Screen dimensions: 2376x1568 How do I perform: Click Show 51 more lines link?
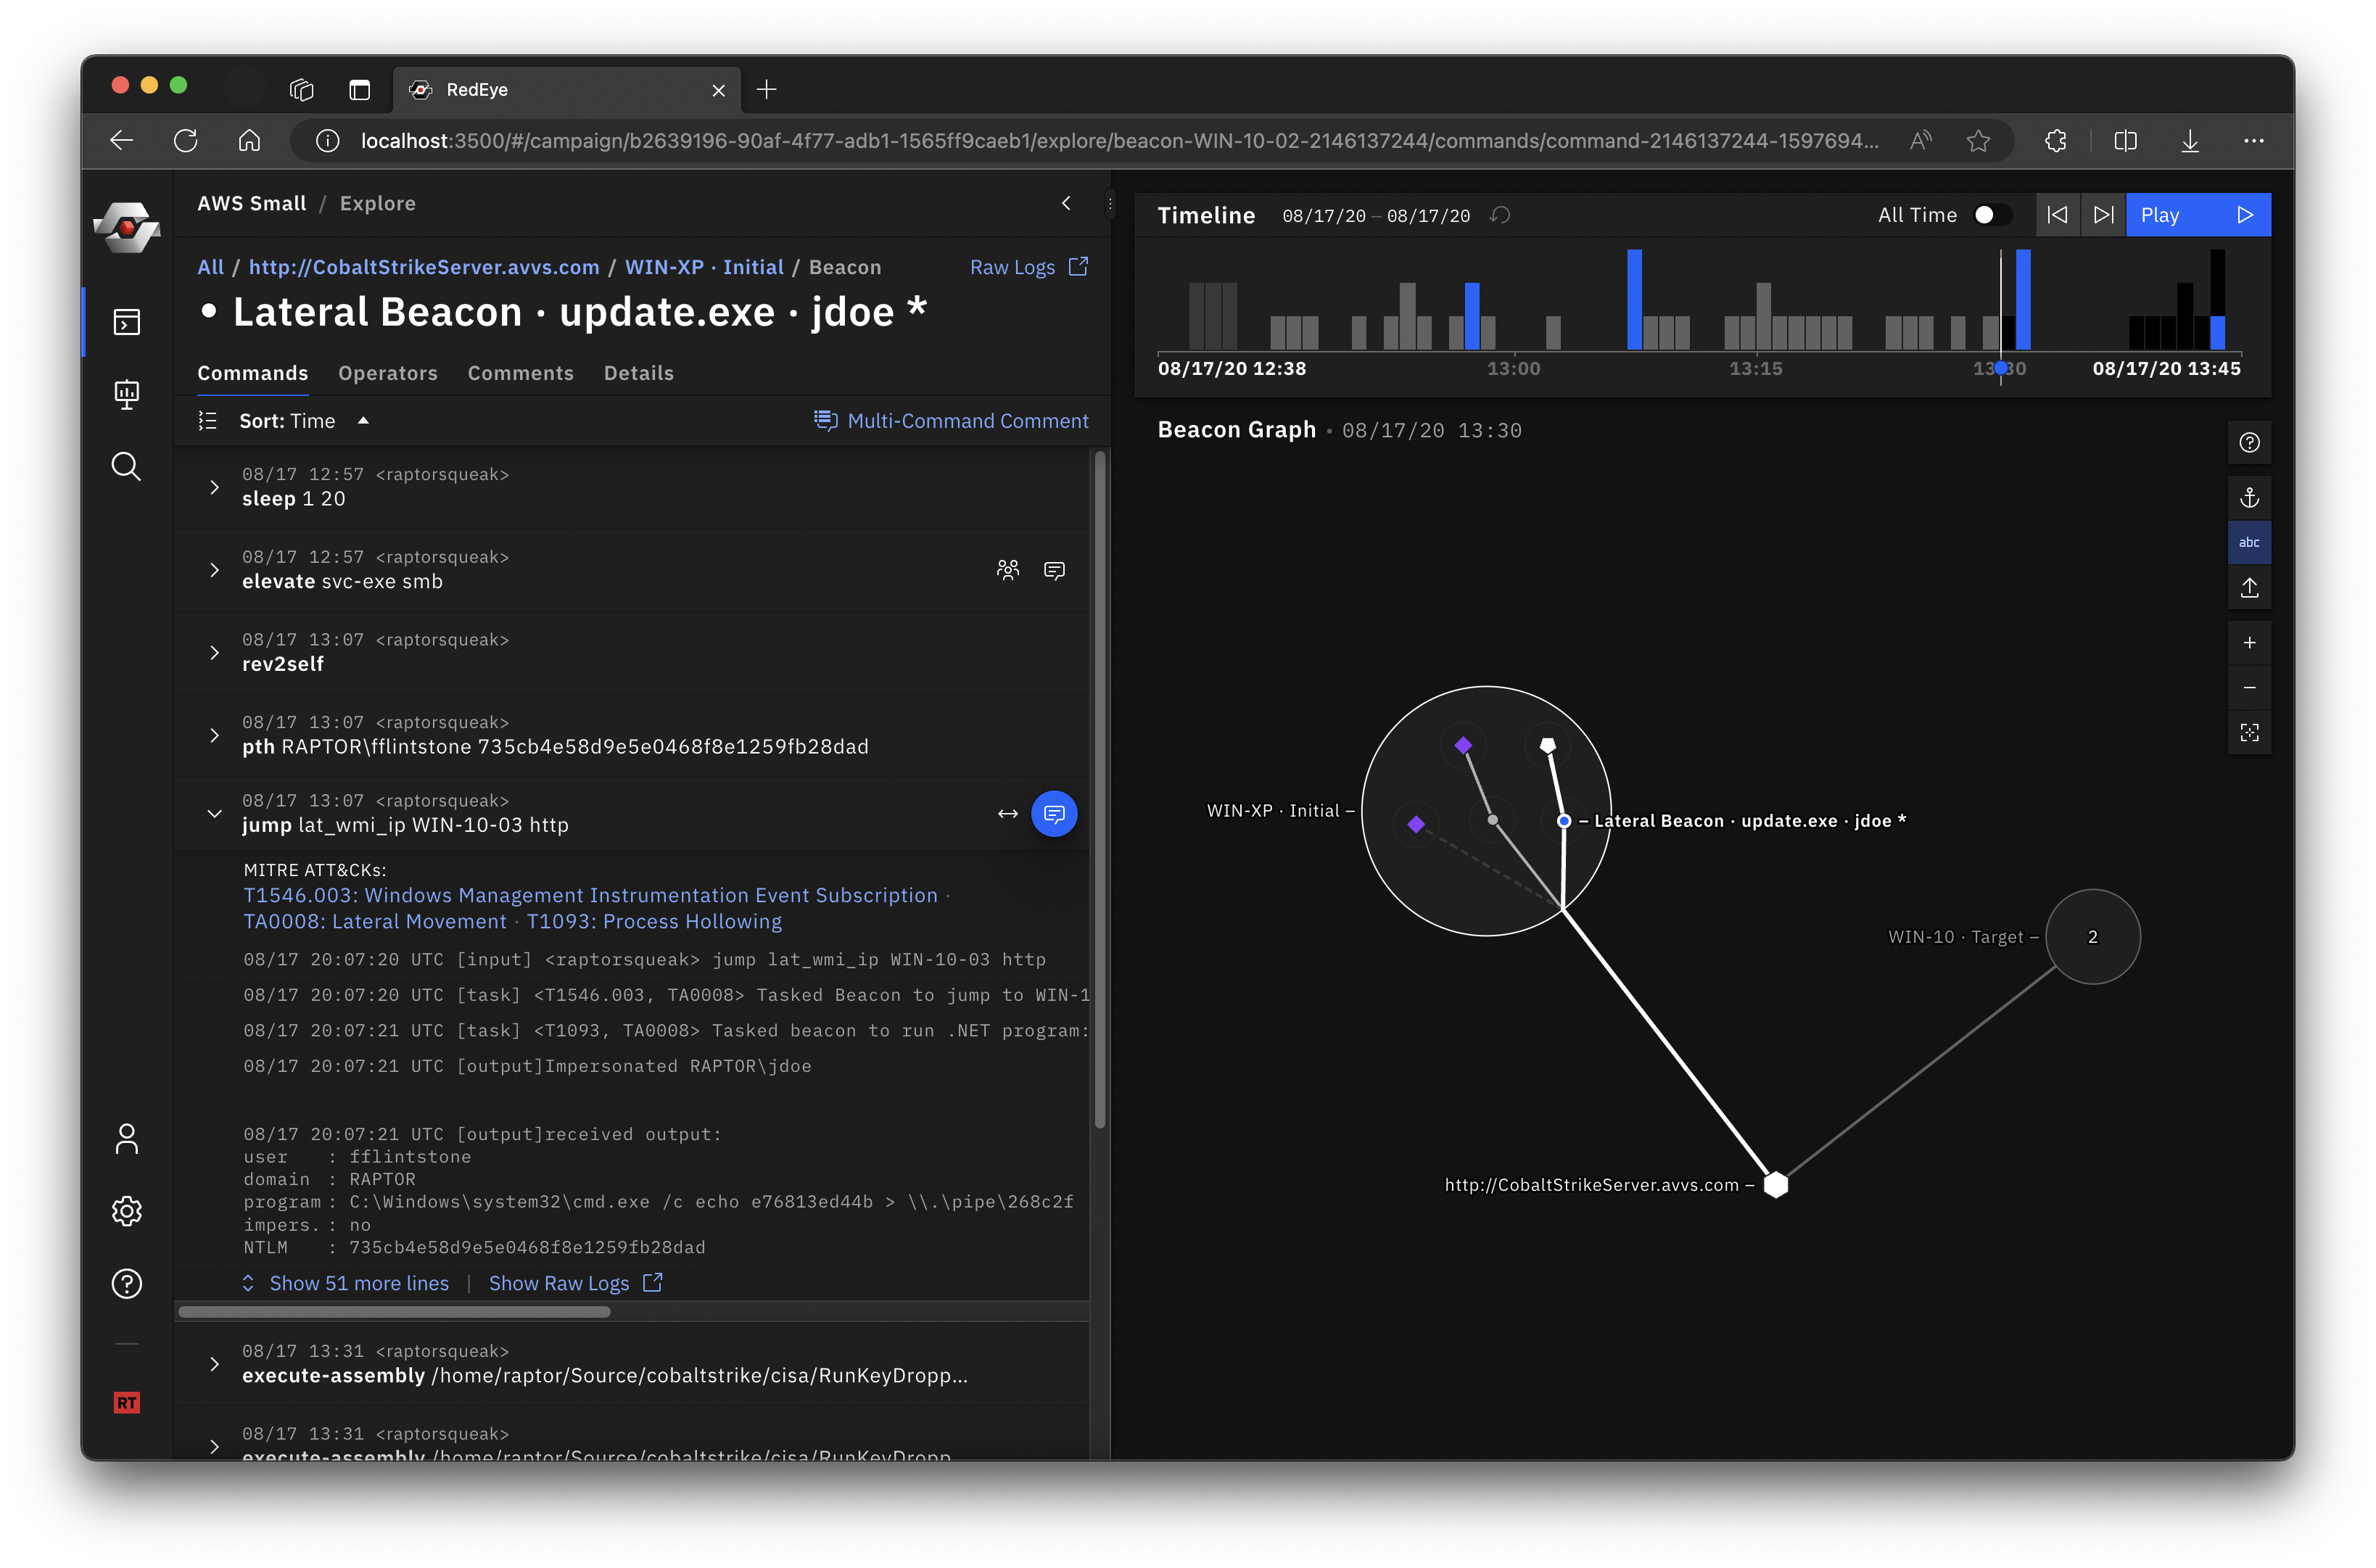pyautogui.click(x=358, y=1283)
